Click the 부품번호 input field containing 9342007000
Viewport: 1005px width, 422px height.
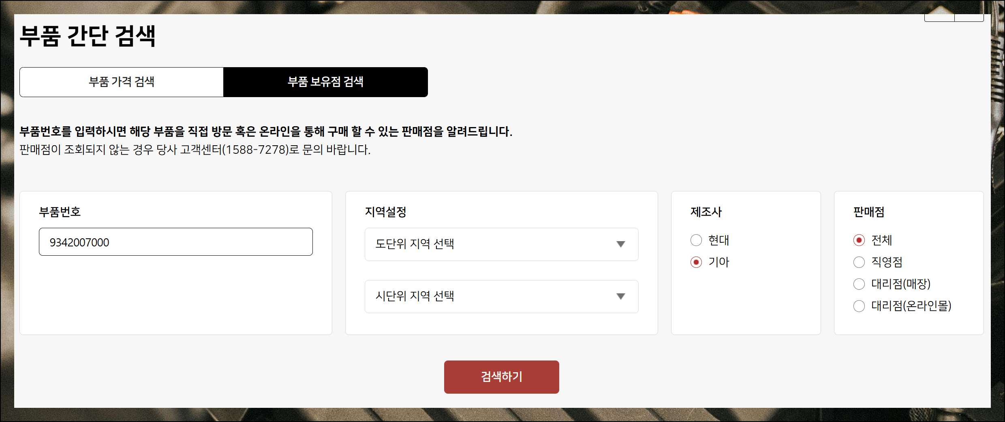click(176, 242)
